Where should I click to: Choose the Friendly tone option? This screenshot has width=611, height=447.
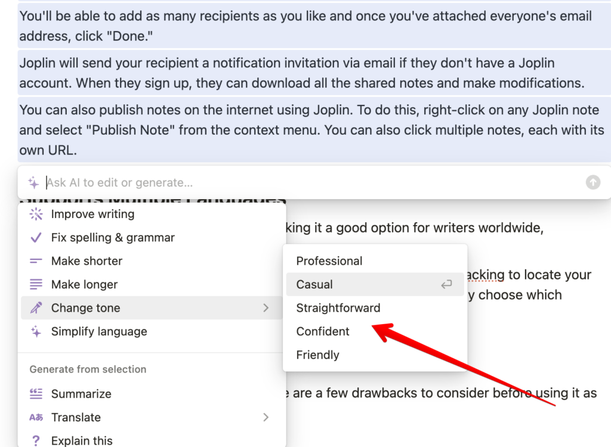317,355
